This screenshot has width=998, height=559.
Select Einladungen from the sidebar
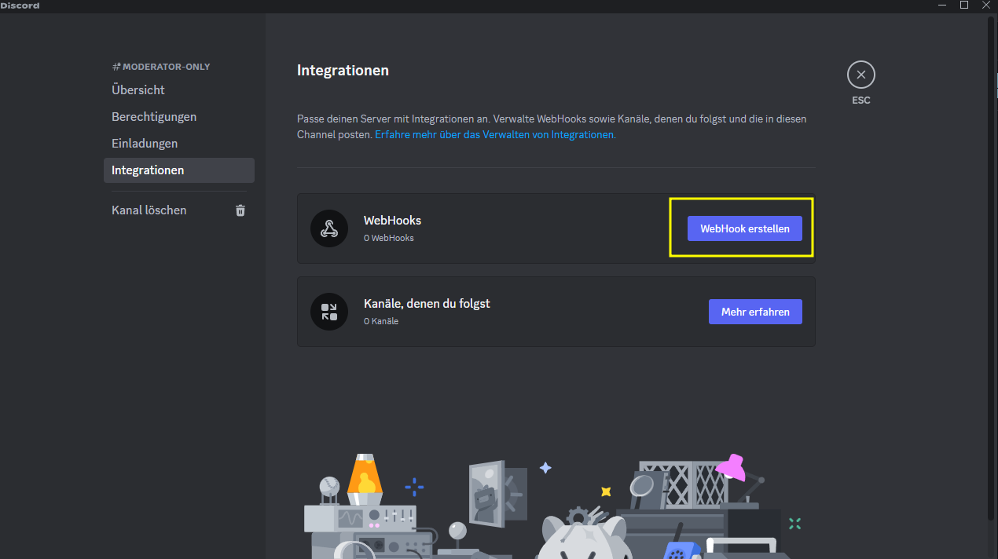145,144
